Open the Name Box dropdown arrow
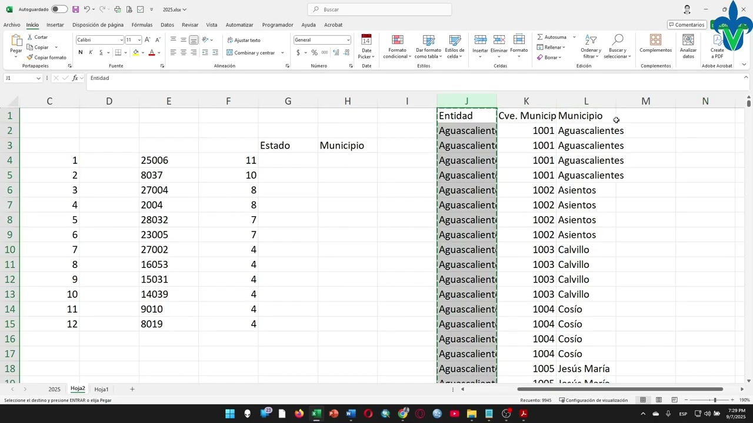The width and height of the screenshot is (753, 423). click(38, 78)
